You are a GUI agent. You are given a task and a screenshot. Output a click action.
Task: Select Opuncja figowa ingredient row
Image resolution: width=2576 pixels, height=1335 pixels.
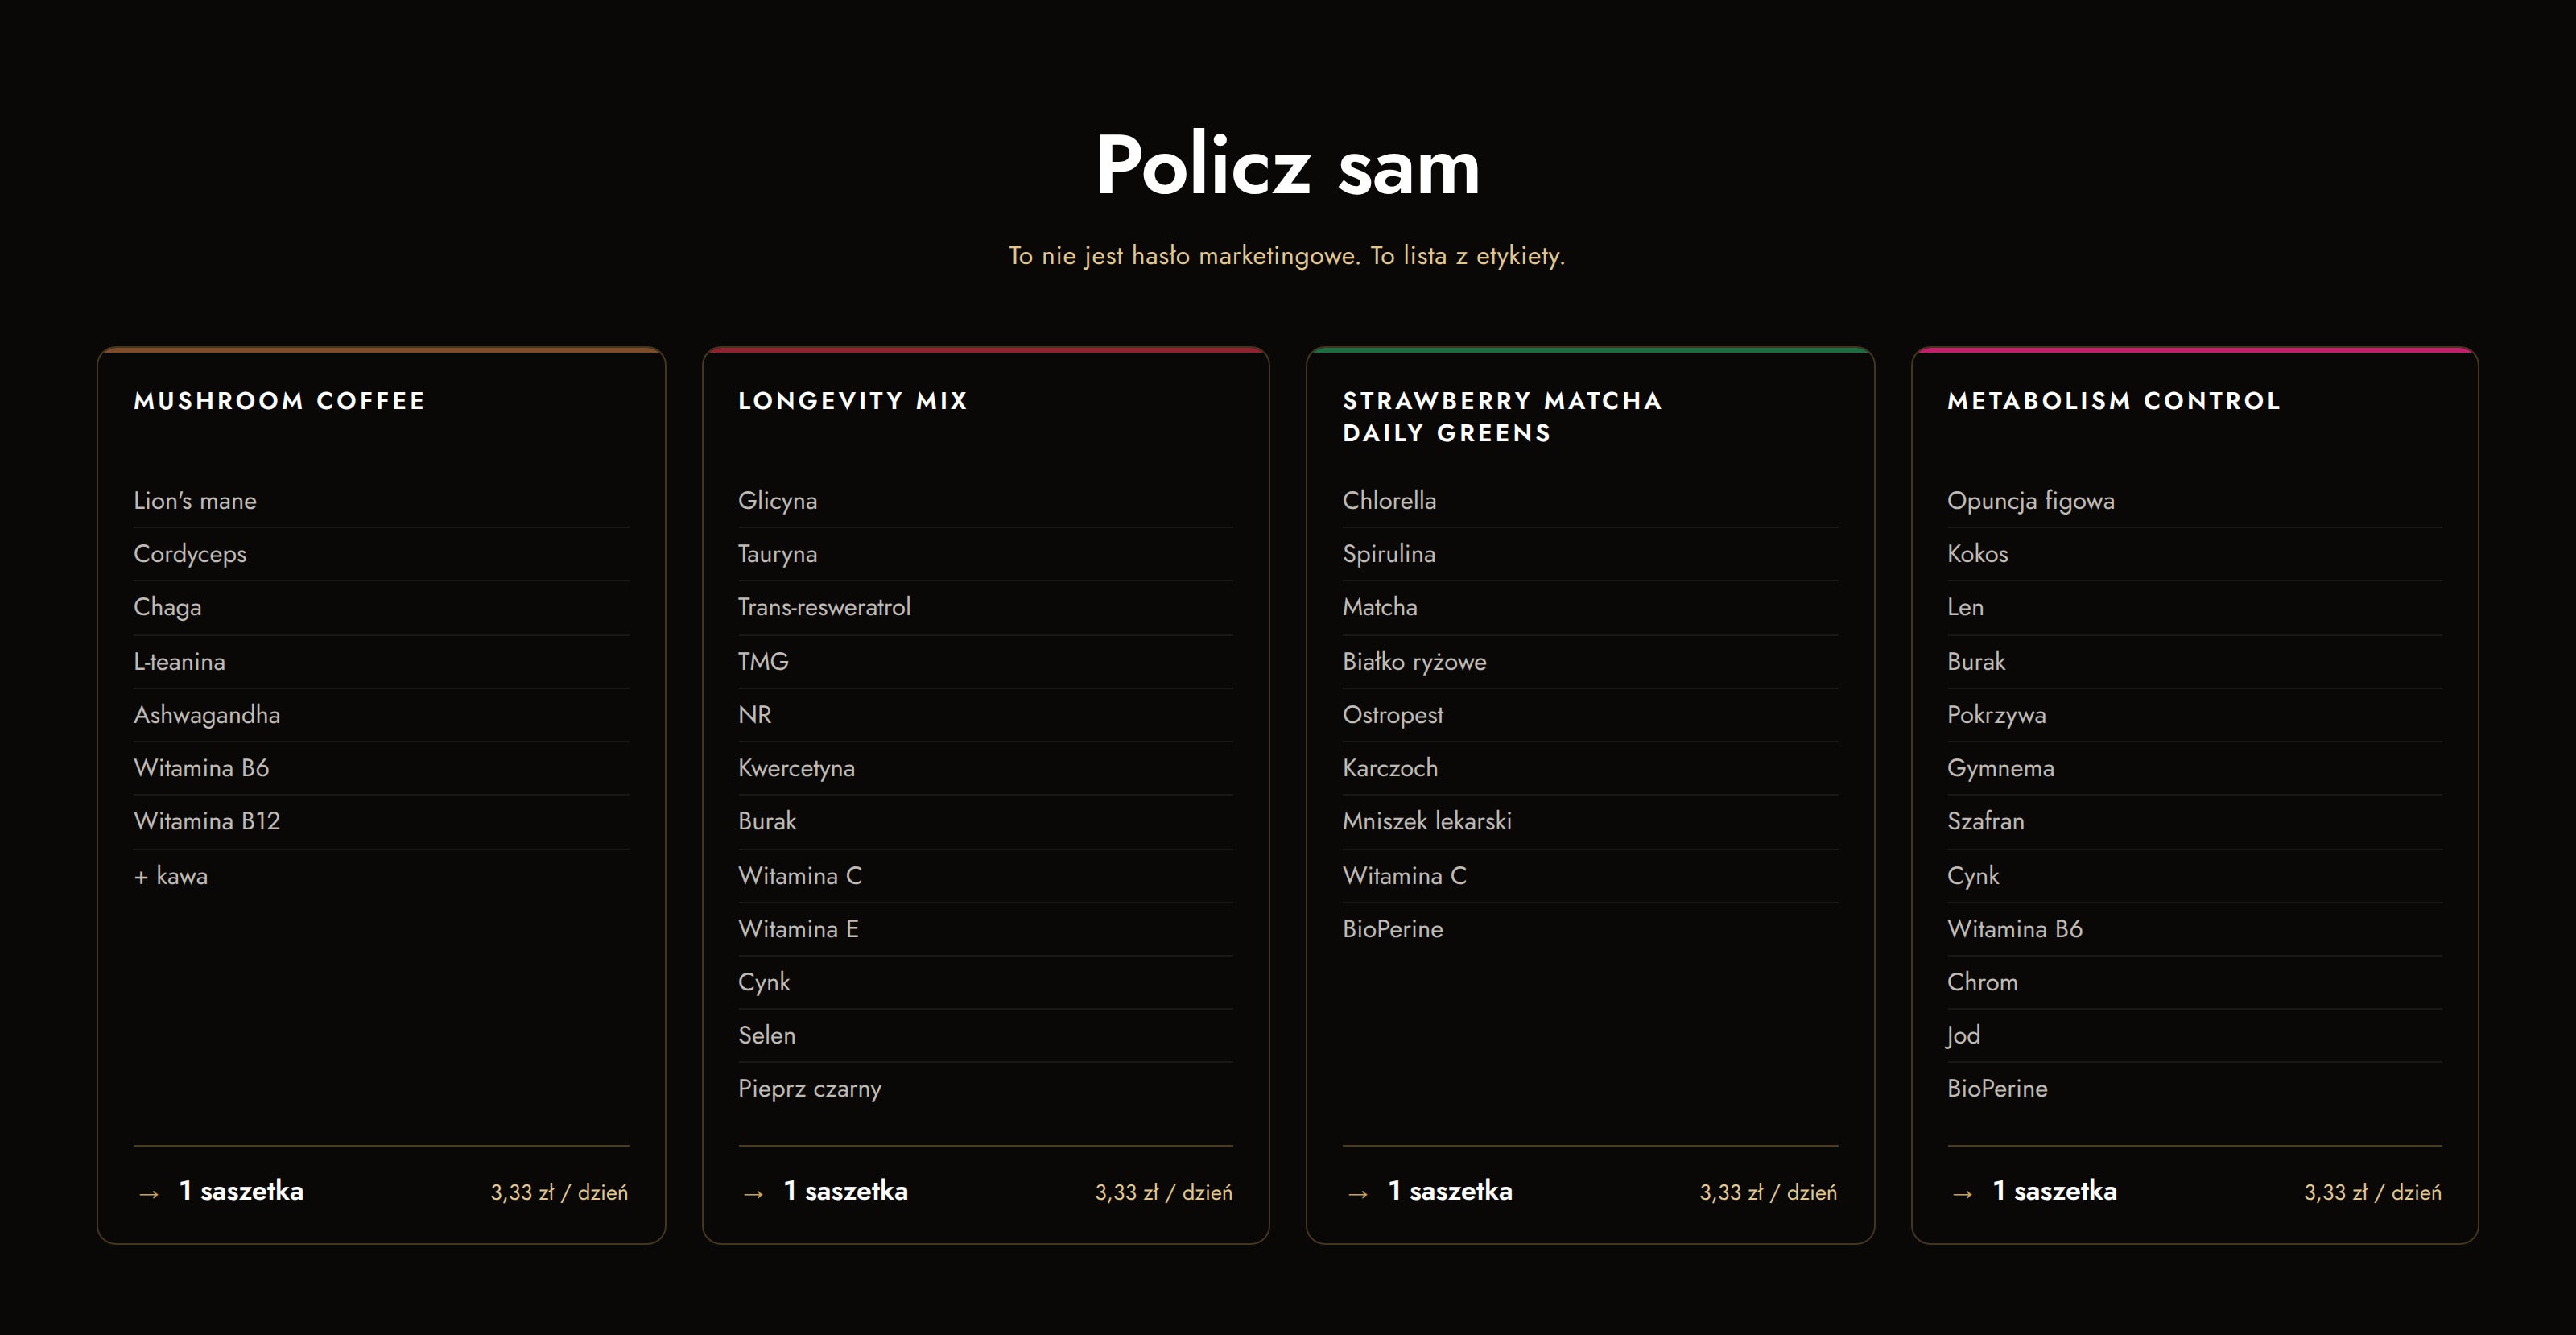pyautogui.click(x=2194, y=501)
